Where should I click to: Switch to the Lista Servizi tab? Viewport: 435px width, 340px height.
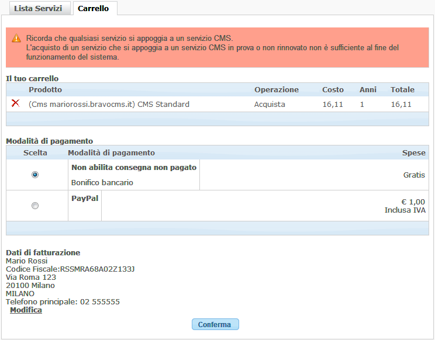point(38,9)
